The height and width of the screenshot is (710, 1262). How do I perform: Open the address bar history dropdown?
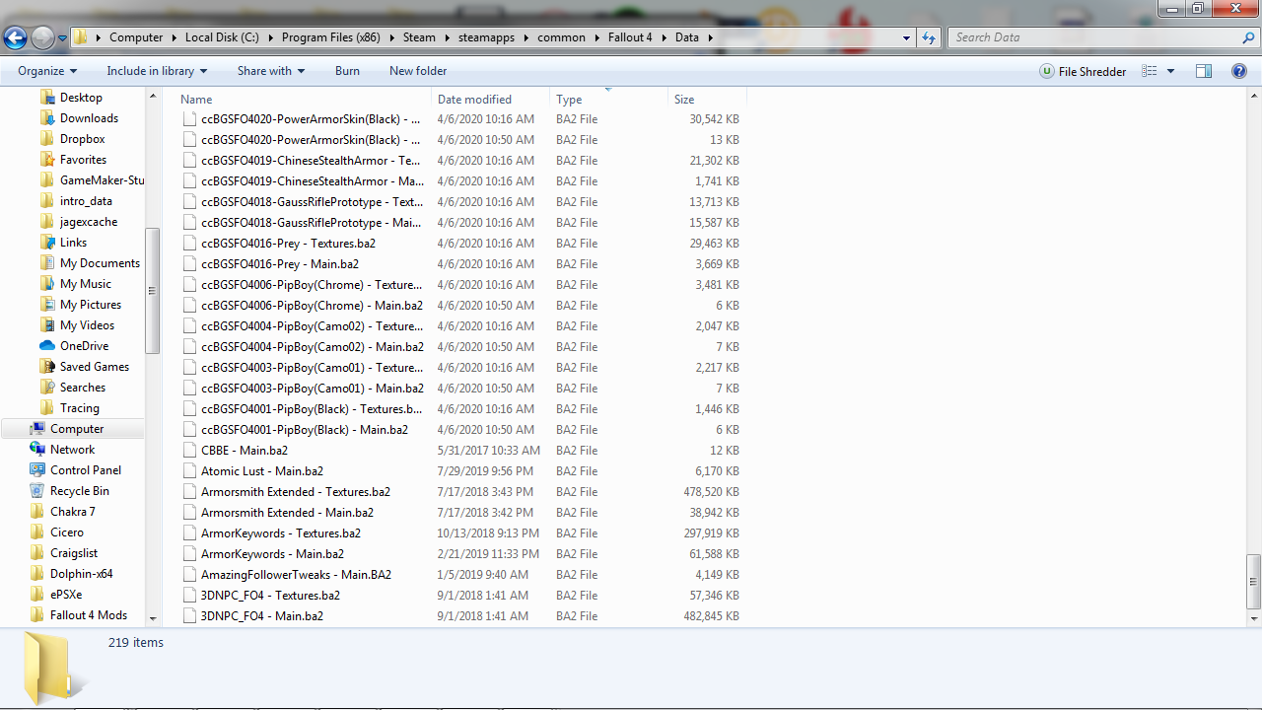click(905, 36)
